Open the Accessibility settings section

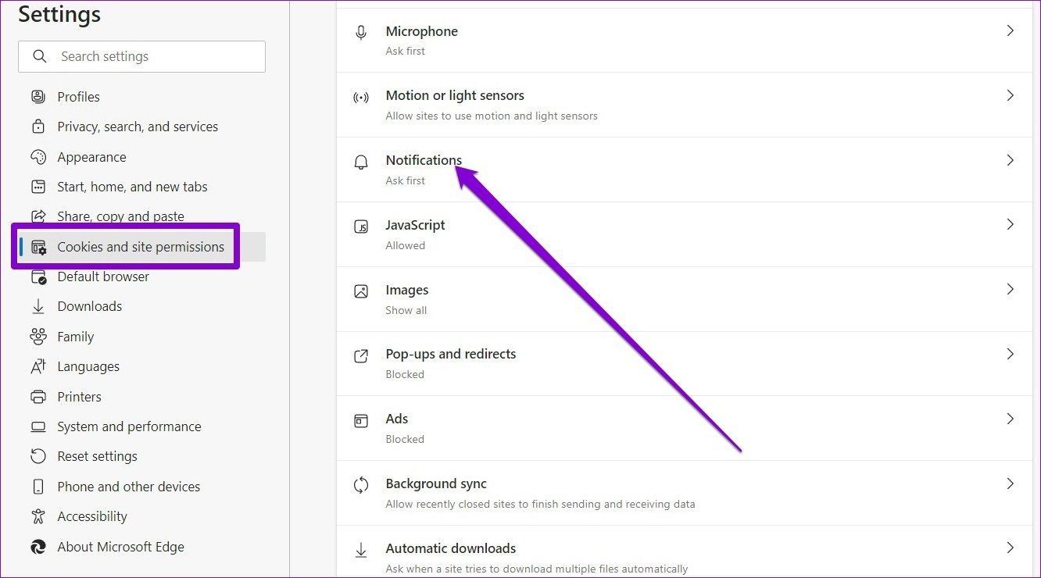92,516
